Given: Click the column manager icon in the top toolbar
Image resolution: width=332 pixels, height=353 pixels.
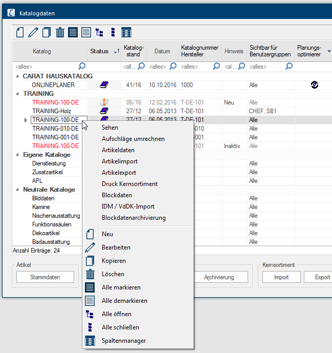Looking at the screenshot, I should pyautogui.click(x=126, y=32).
